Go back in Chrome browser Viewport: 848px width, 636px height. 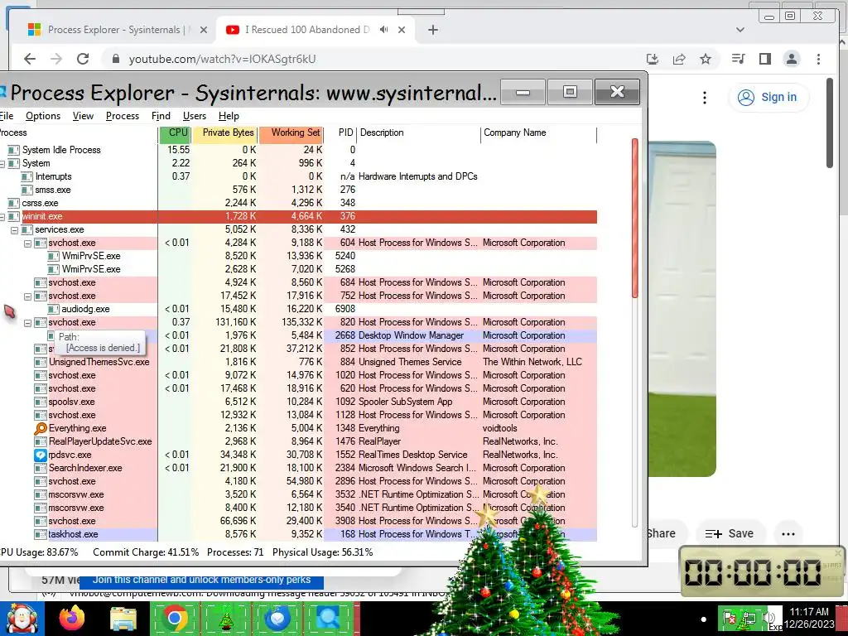click(x=30, y=59)
